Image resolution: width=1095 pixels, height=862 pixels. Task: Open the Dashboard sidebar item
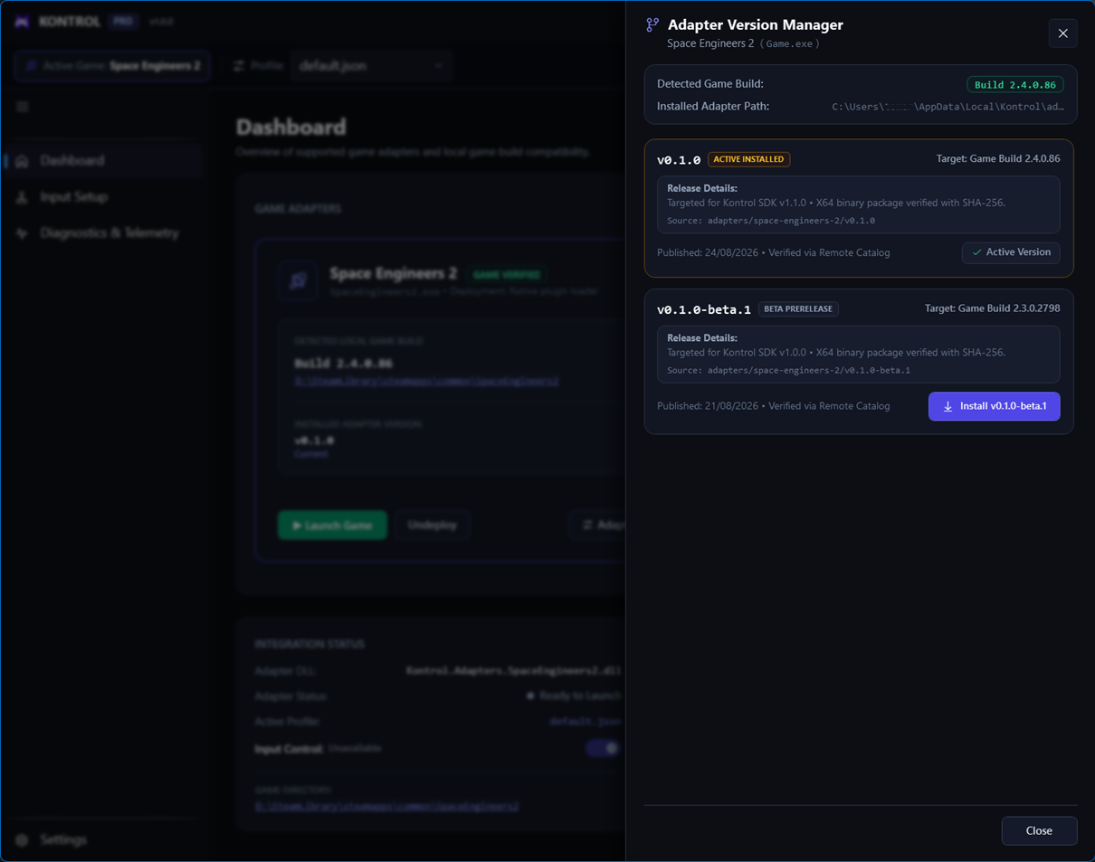(x=102, y=160)
